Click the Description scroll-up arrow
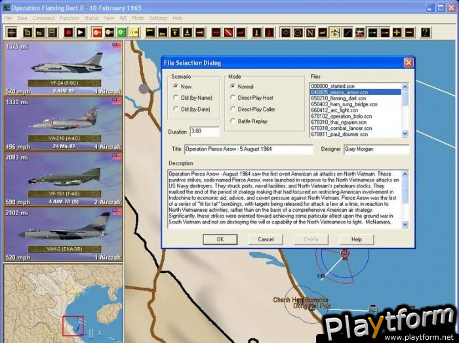The height and width of the screenshot is (343, 459). pyautogui.click(x=405, y=174)
